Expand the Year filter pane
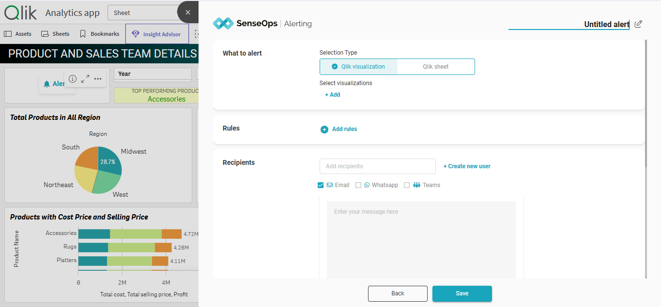 153,74
